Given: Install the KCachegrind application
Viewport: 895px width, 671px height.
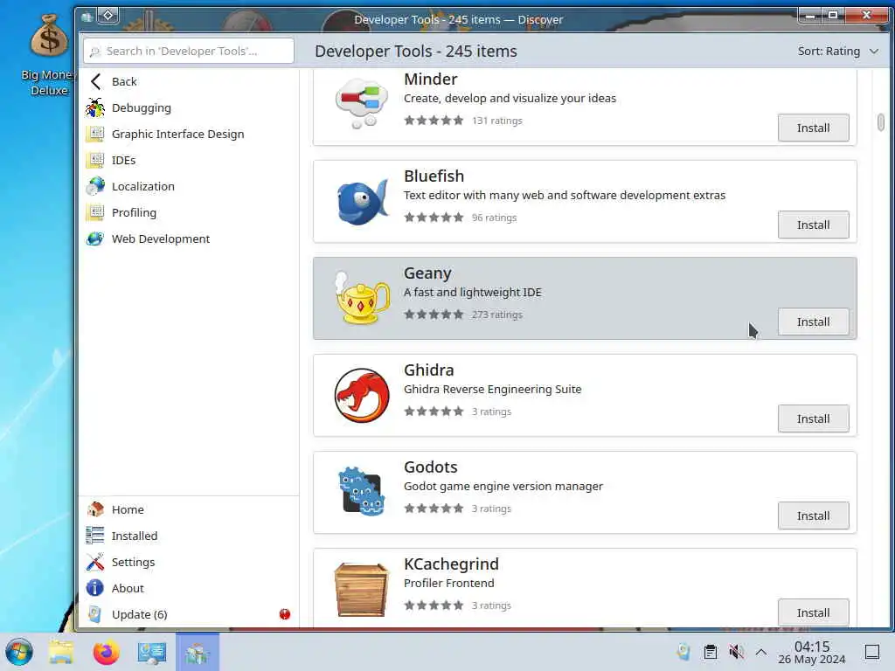Looking at the screenshot, I should (x=814, y=612).
